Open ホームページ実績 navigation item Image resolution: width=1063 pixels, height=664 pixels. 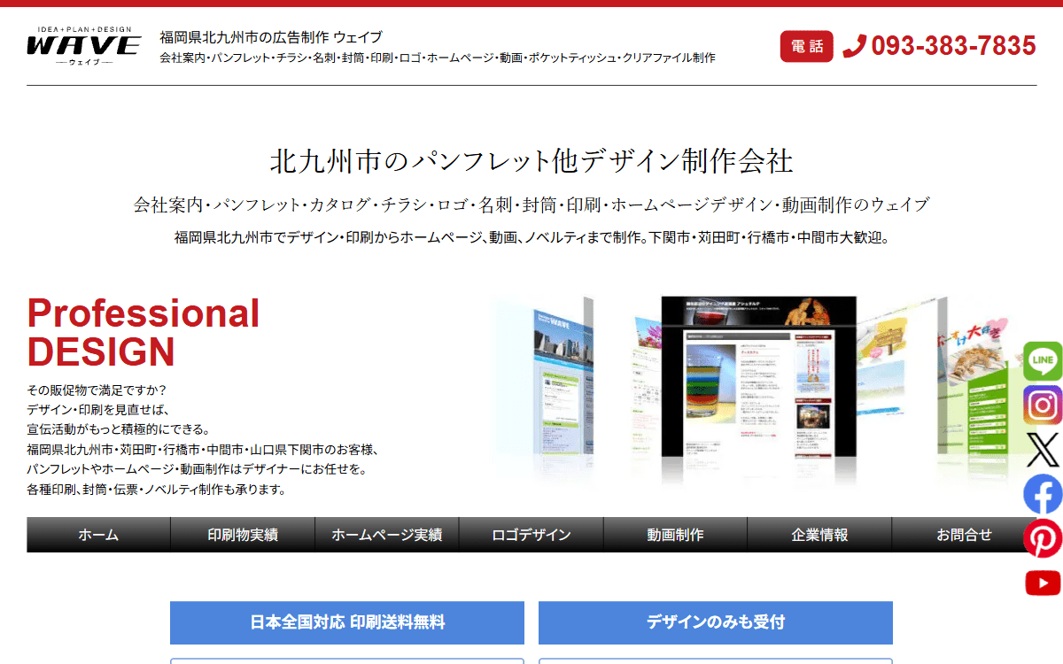pyautogui.click(x=387, y=535)
